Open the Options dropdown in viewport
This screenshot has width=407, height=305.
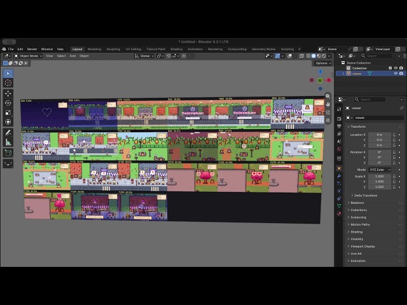tap(323, 63)
